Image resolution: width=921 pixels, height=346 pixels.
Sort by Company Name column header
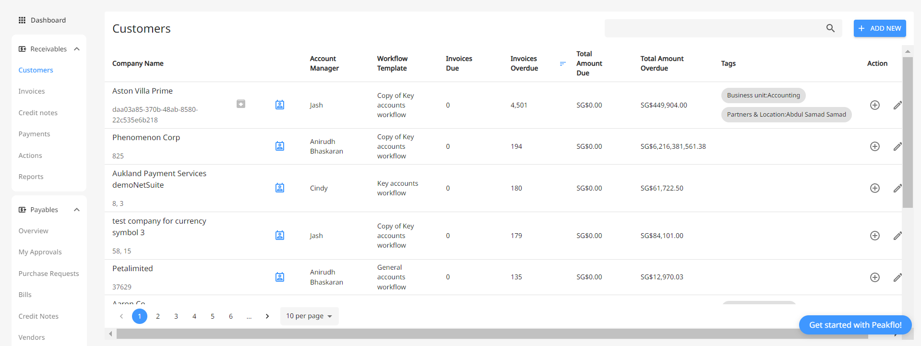tap(138, 63)
